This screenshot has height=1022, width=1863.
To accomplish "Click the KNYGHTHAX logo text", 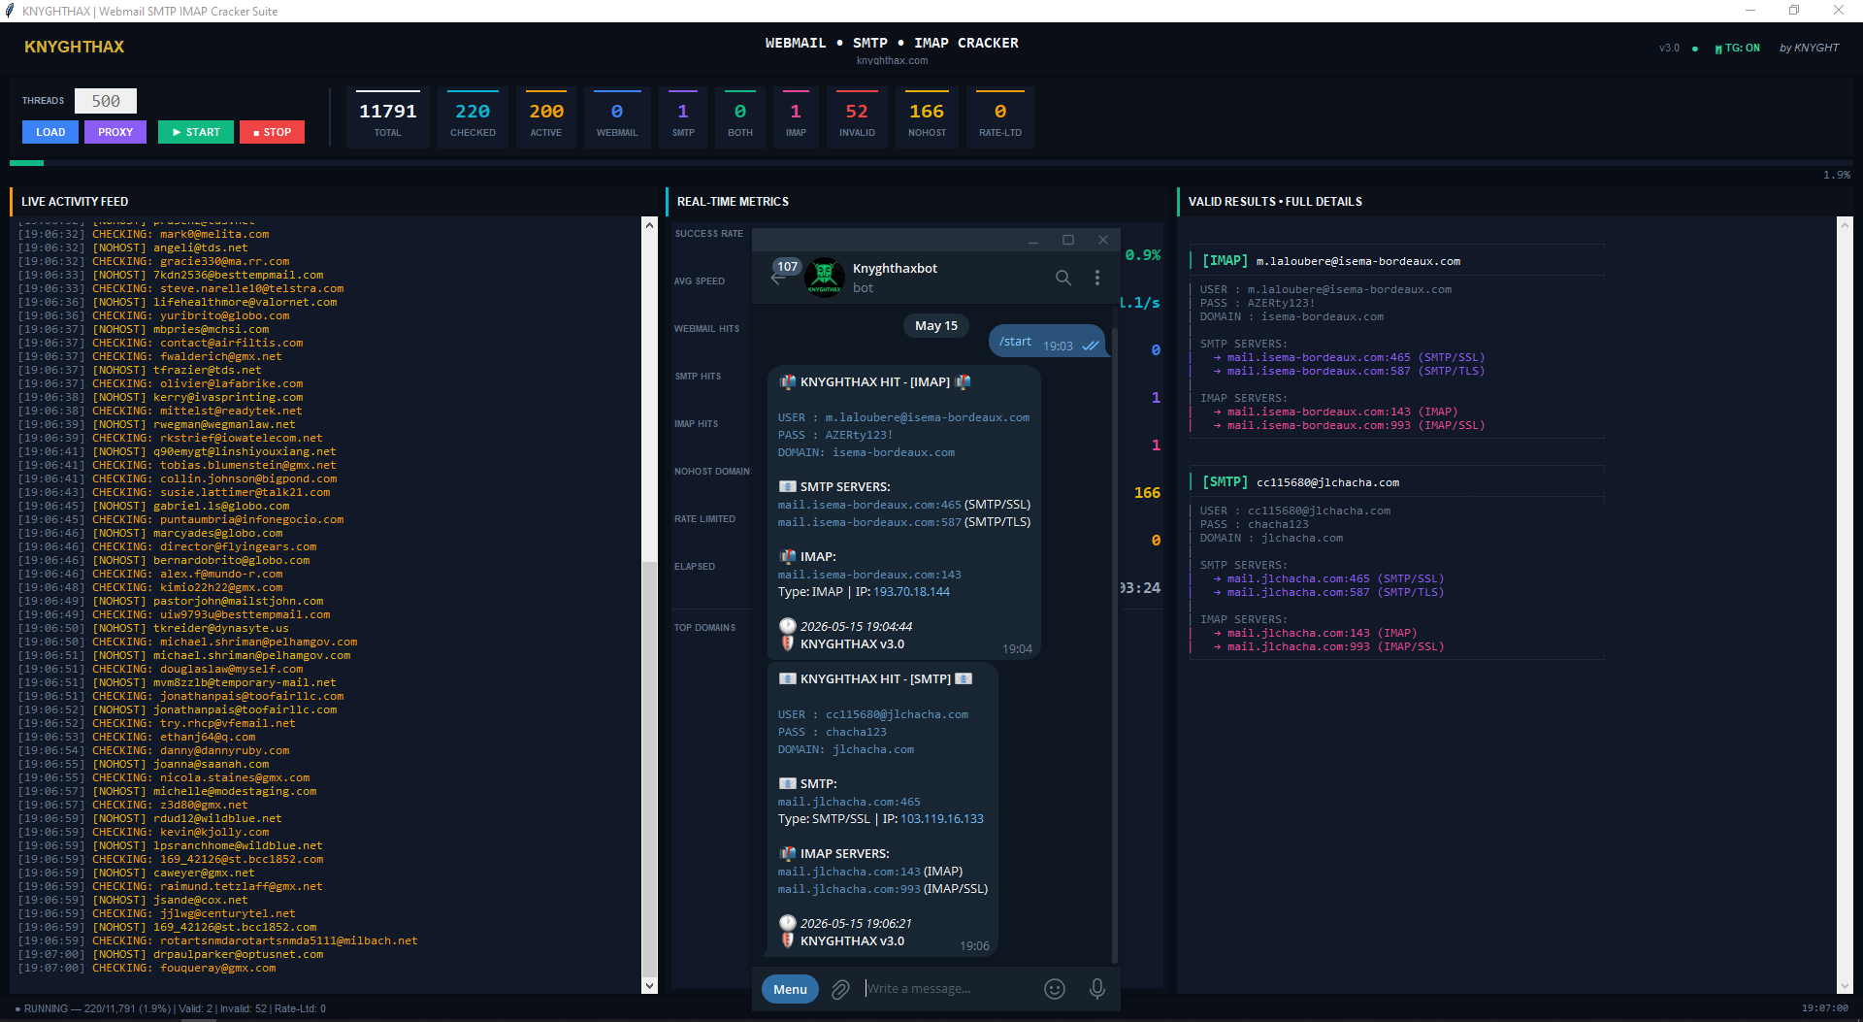I will coord(75,47).
